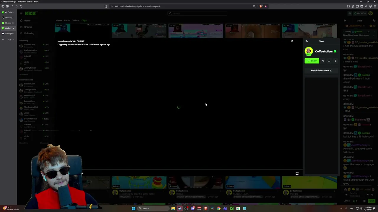Open Brave Wallet icon
The width and height of the screenshot is (378, 212).
362,6
